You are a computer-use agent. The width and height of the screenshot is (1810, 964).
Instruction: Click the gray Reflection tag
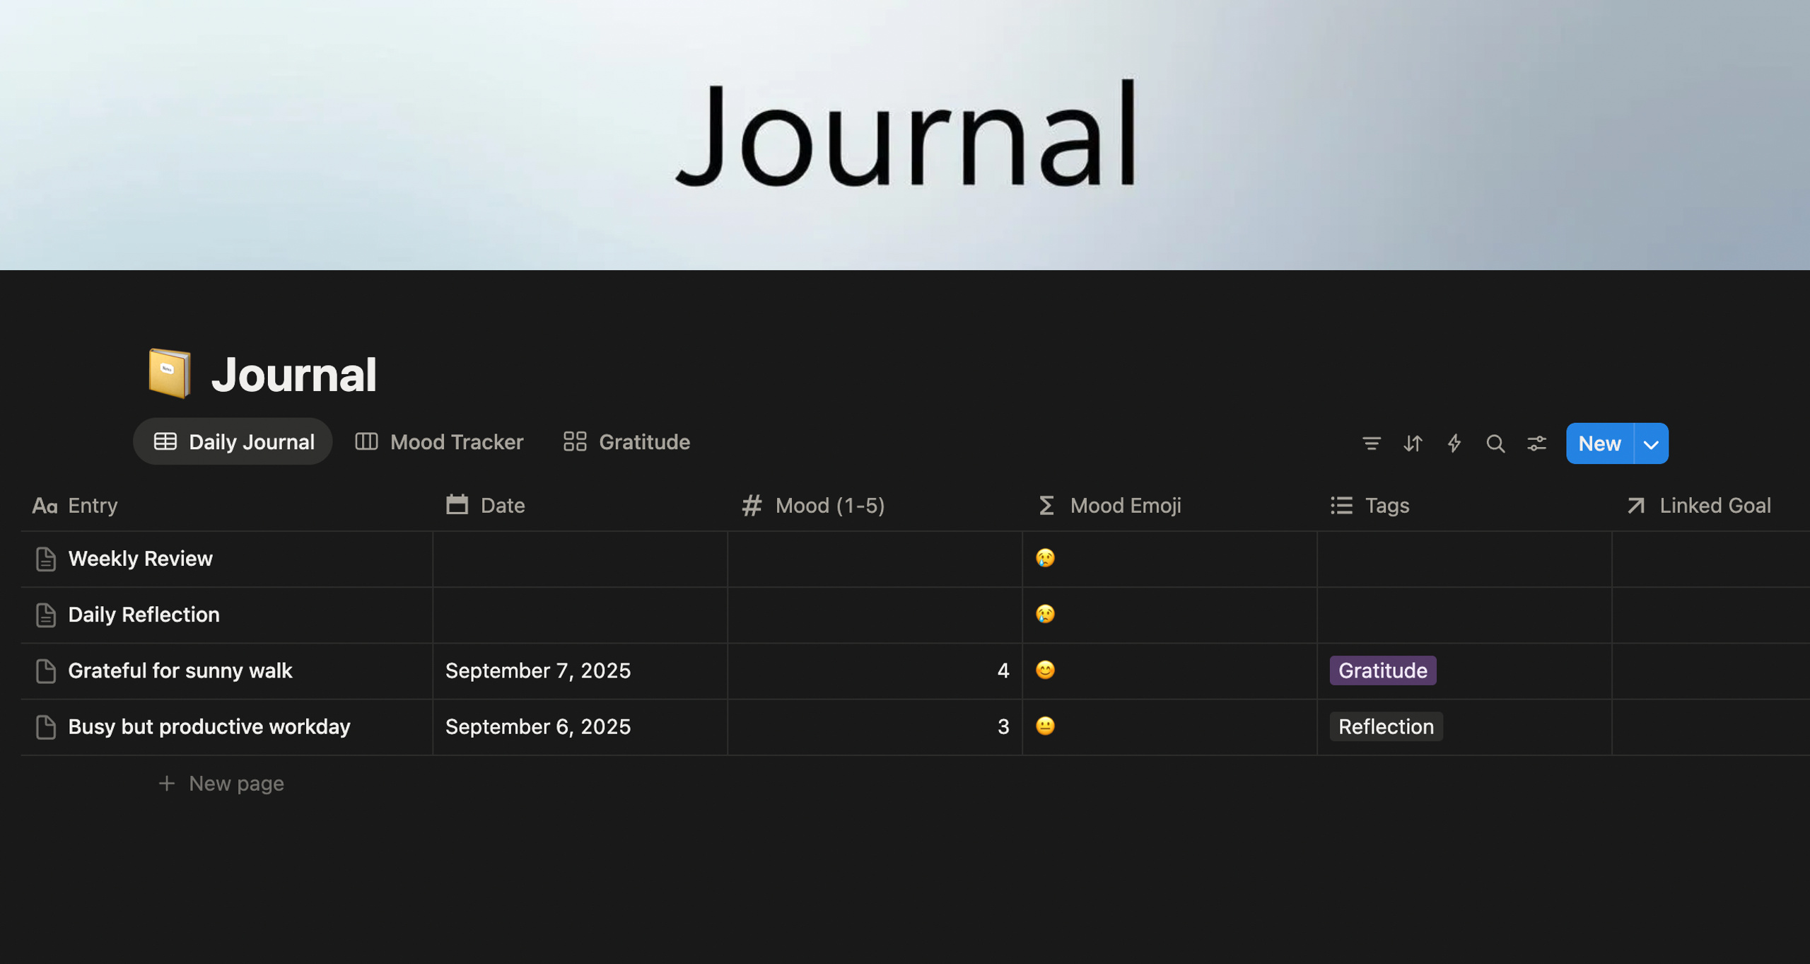(1386, 726)
